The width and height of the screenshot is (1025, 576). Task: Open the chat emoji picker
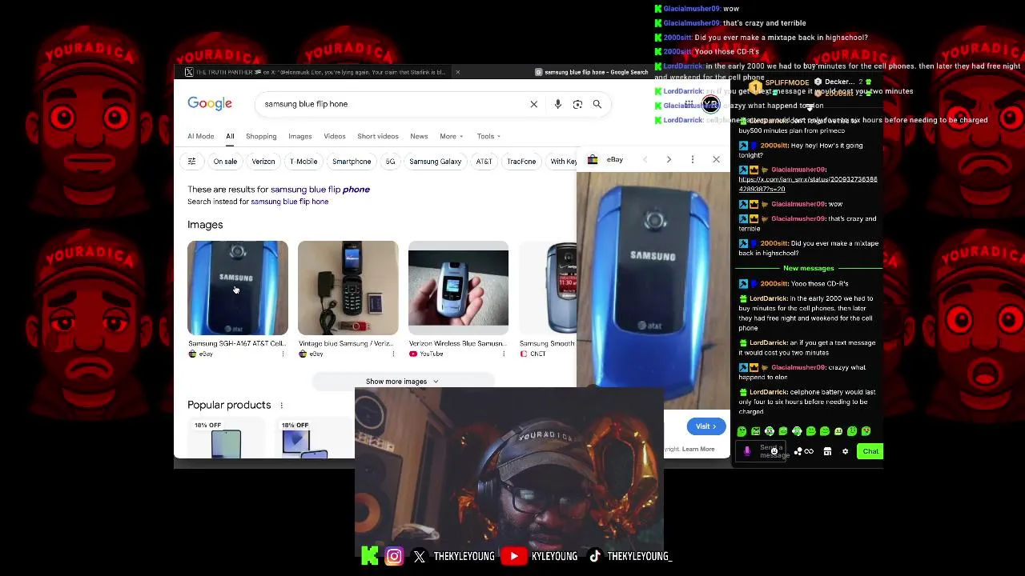click(774, 451)
